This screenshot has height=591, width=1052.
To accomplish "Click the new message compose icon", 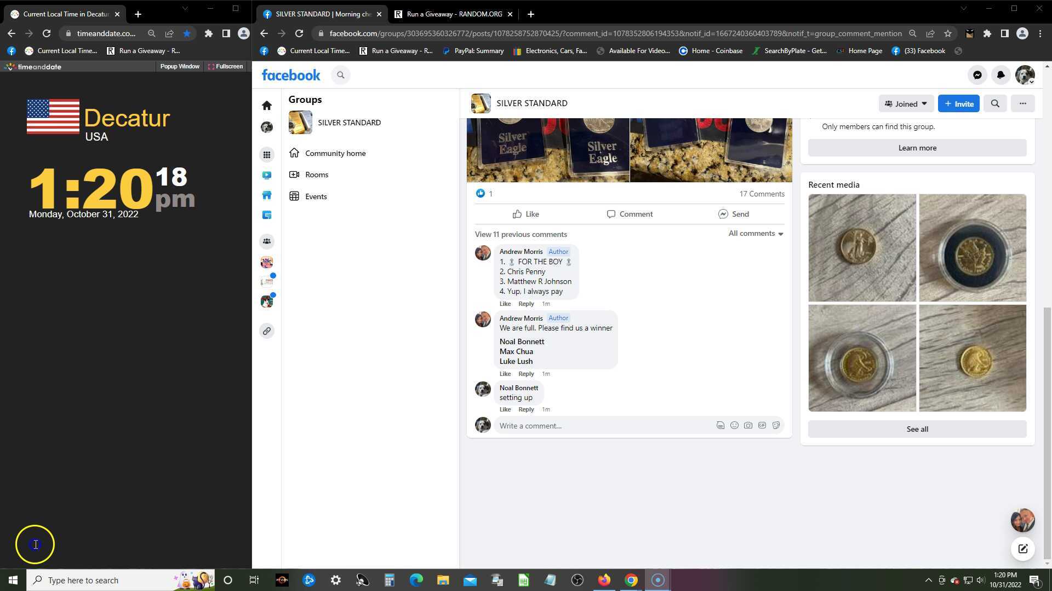I will [x=1022, y=549].
